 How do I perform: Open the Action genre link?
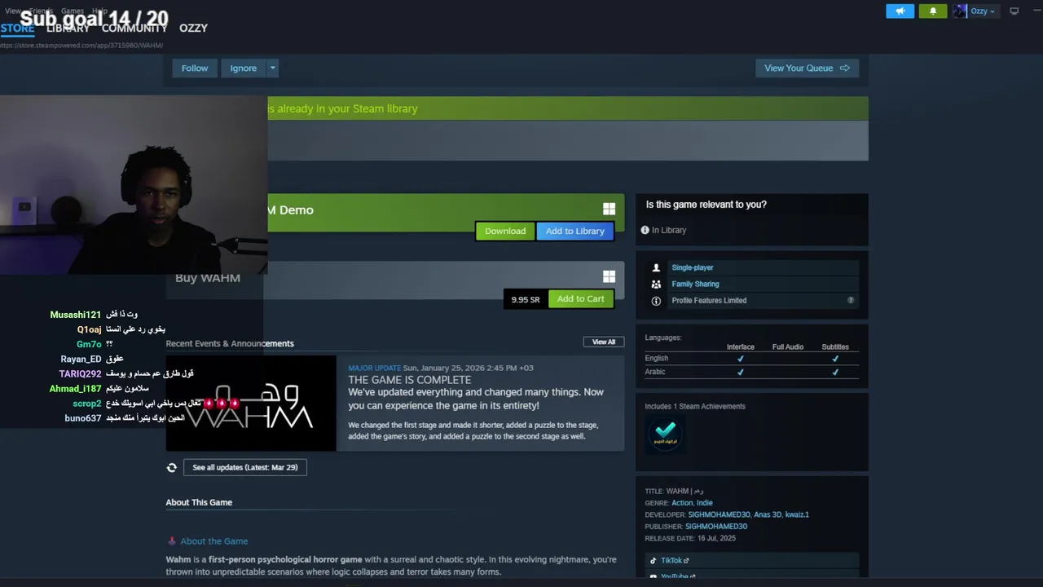[682, 503]
